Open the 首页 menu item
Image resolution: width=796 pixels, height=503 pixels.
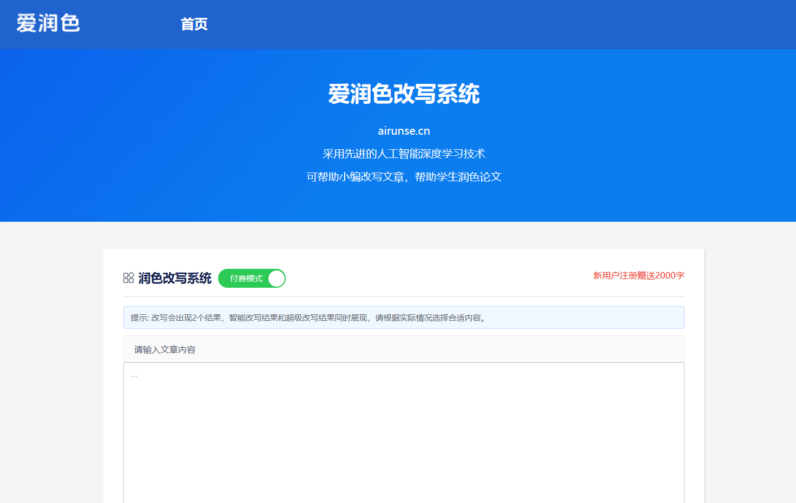click(x=194, y=24)
